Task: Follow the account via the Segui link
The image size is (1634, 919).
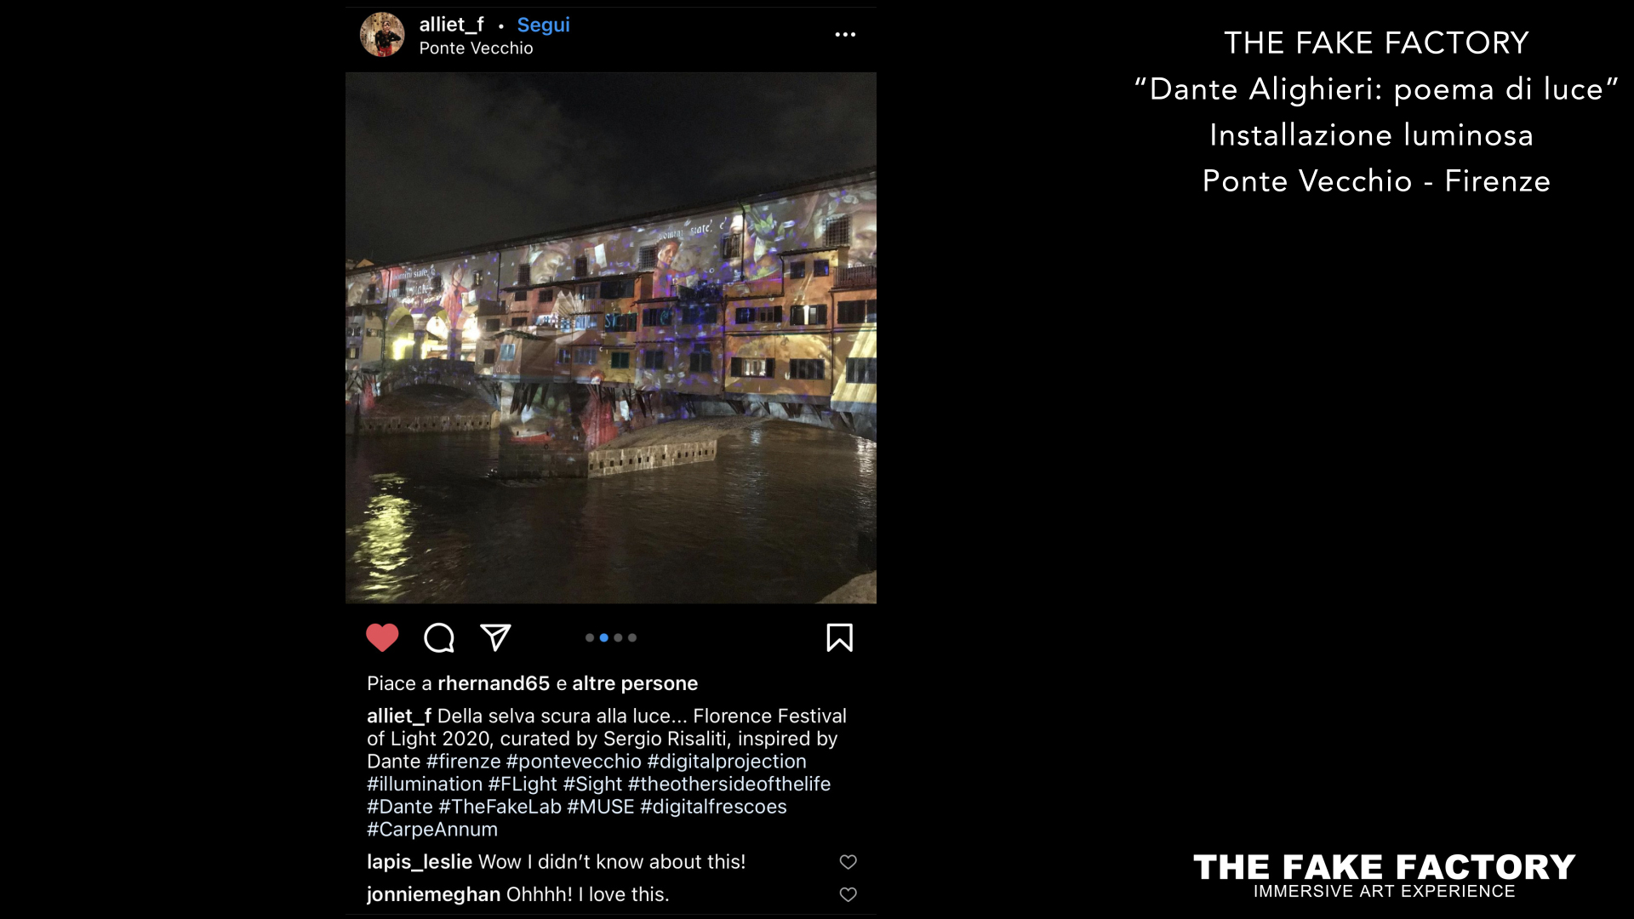Action: click(x=543, y=26)
